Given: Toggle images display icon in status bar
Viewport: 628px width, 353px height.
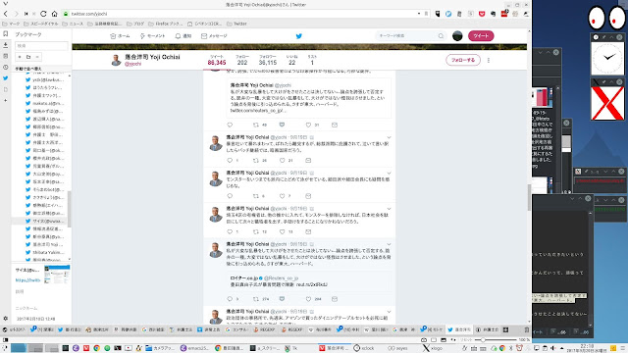Looking at the screenshot, I should pos(444,340).
